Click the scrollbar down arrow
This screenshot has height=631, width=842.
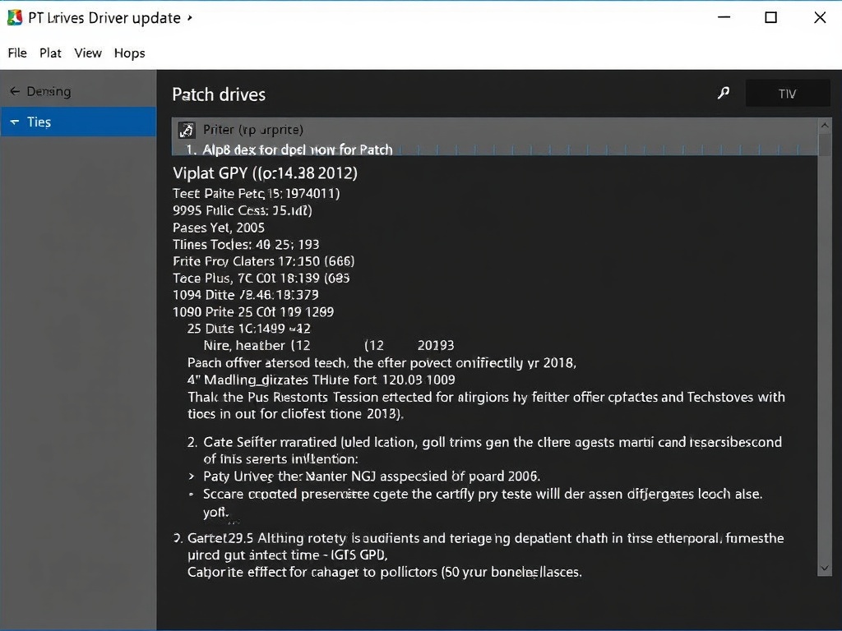pos(825,568)
